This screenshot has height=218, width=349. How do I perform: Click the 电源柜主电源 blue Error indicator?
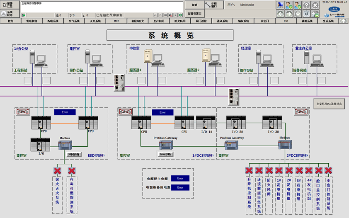[x=180, y=179]
